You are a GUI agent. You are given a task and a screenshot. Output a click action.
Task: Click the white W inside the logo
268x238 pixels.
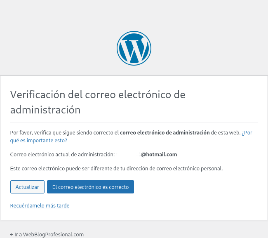click(x=134, y=49)
